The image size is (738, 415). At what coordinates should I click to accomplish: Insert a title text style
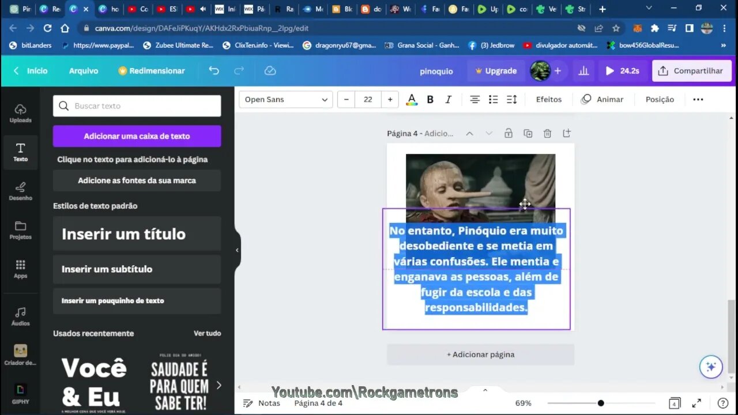(x=137, y=233)
